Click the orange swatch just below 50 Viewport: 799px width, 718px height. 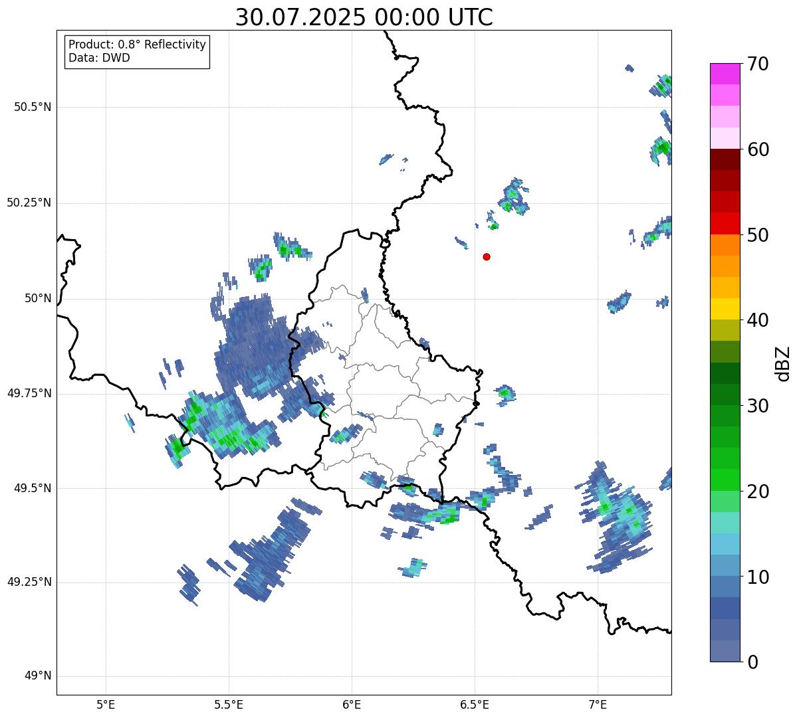pos(725,245)
